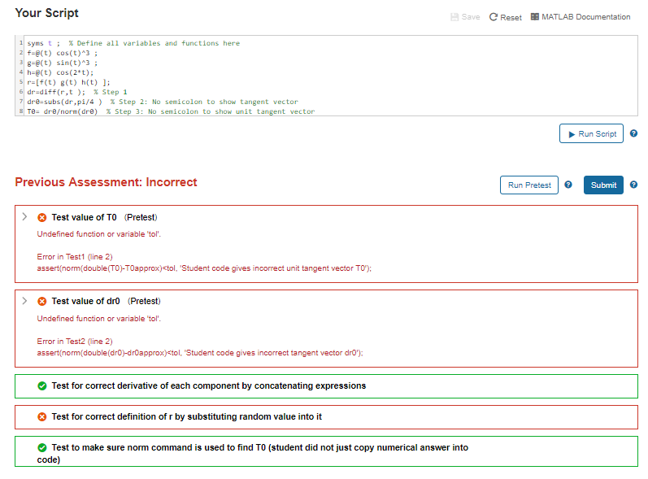Screen dimensions: 648x479
Task: Click line 5 r=[f(t) g(t) h(t)] in editor
Action: tap(68, 82)
